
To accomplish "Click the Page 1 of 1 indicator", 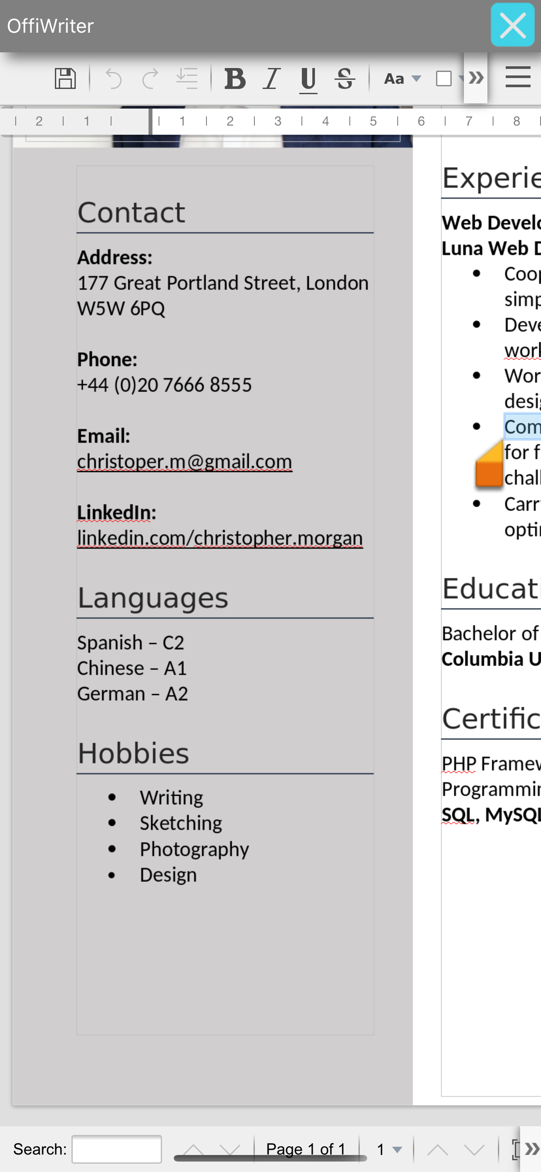I will point(305,1149).
